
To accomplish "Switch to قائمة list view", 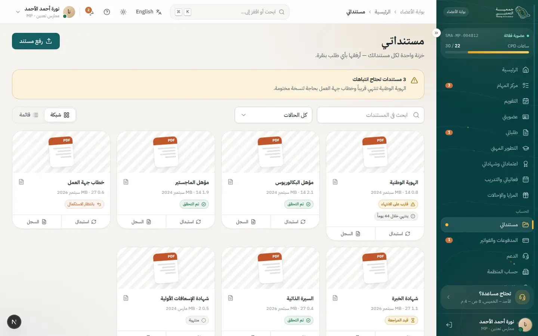I will pyautogui.click(x=29, y=115).
